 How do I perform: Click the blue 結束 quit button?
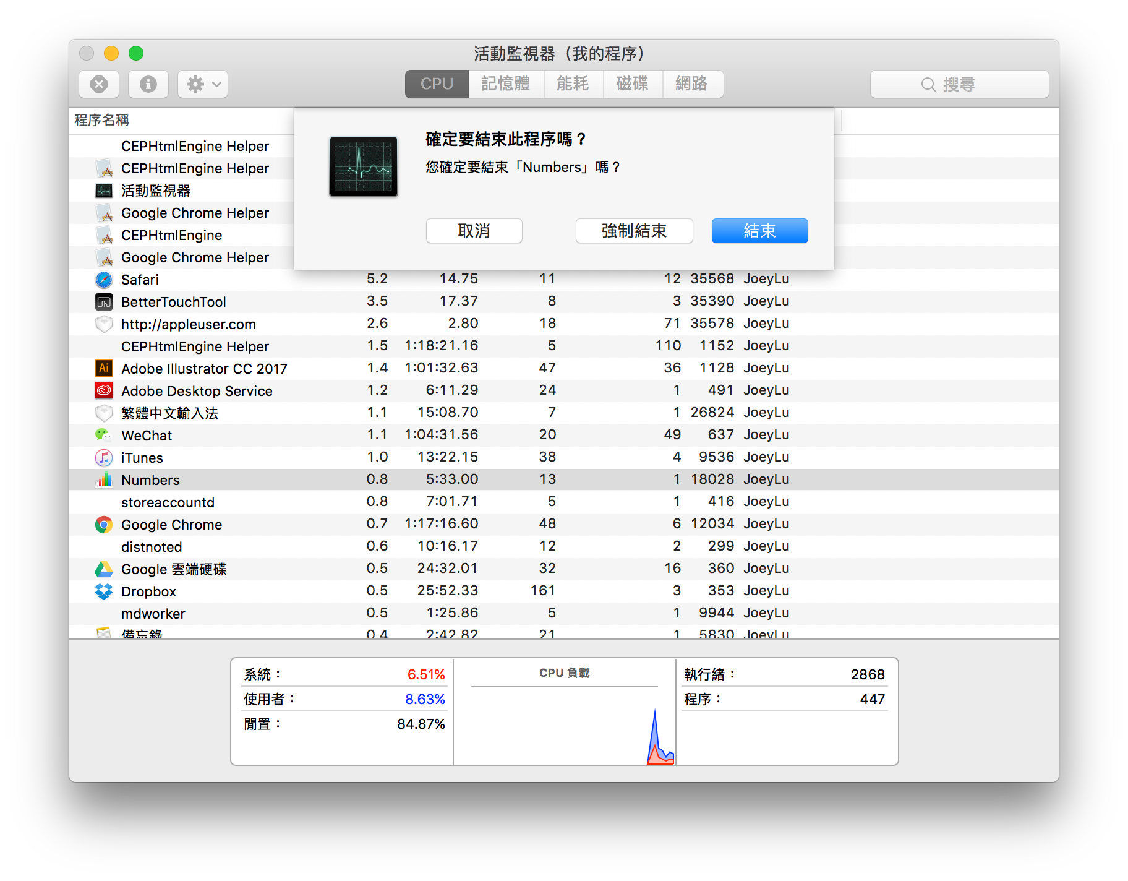pyautogui.click(x=759, y=231)
